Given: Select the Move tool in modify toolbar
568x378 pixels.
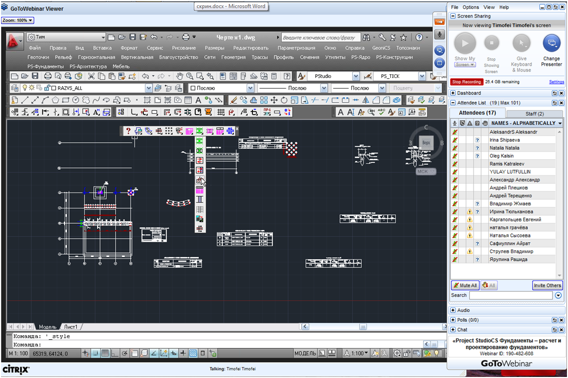Looking at the screenshot, I should pos(274,100).
